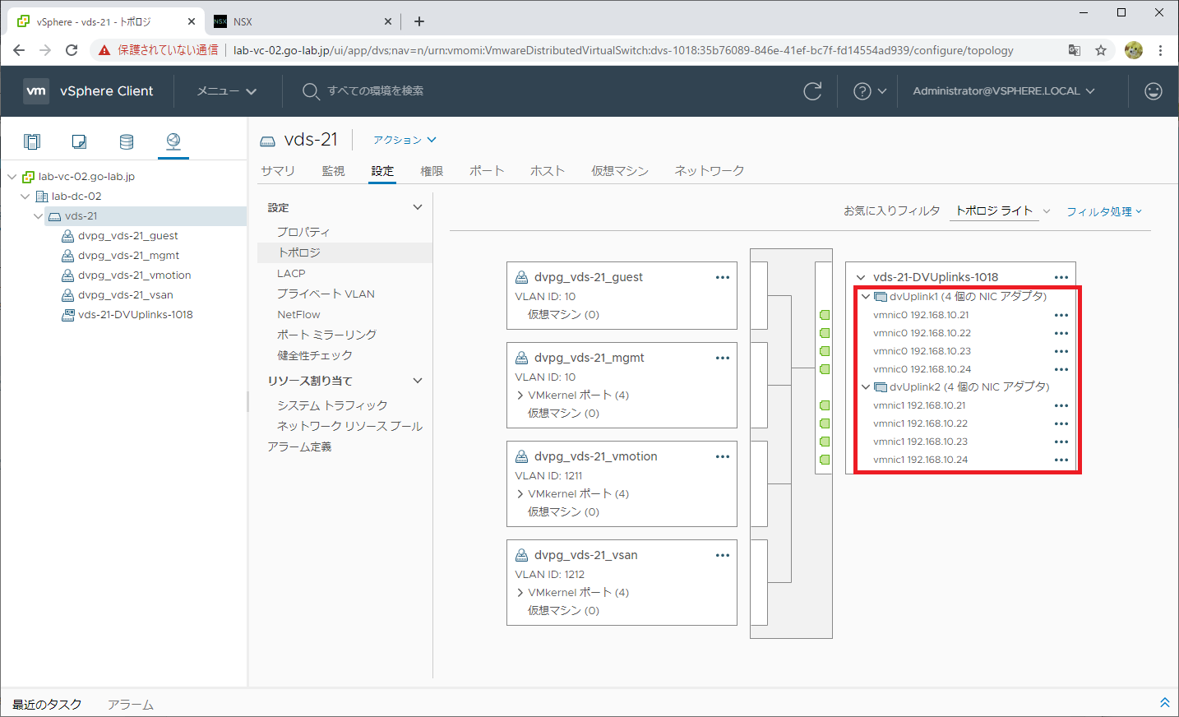This screenshot has height=717, width=1179.
Task: Open 健全性チェック settings
Action: (x=315, y=355)
